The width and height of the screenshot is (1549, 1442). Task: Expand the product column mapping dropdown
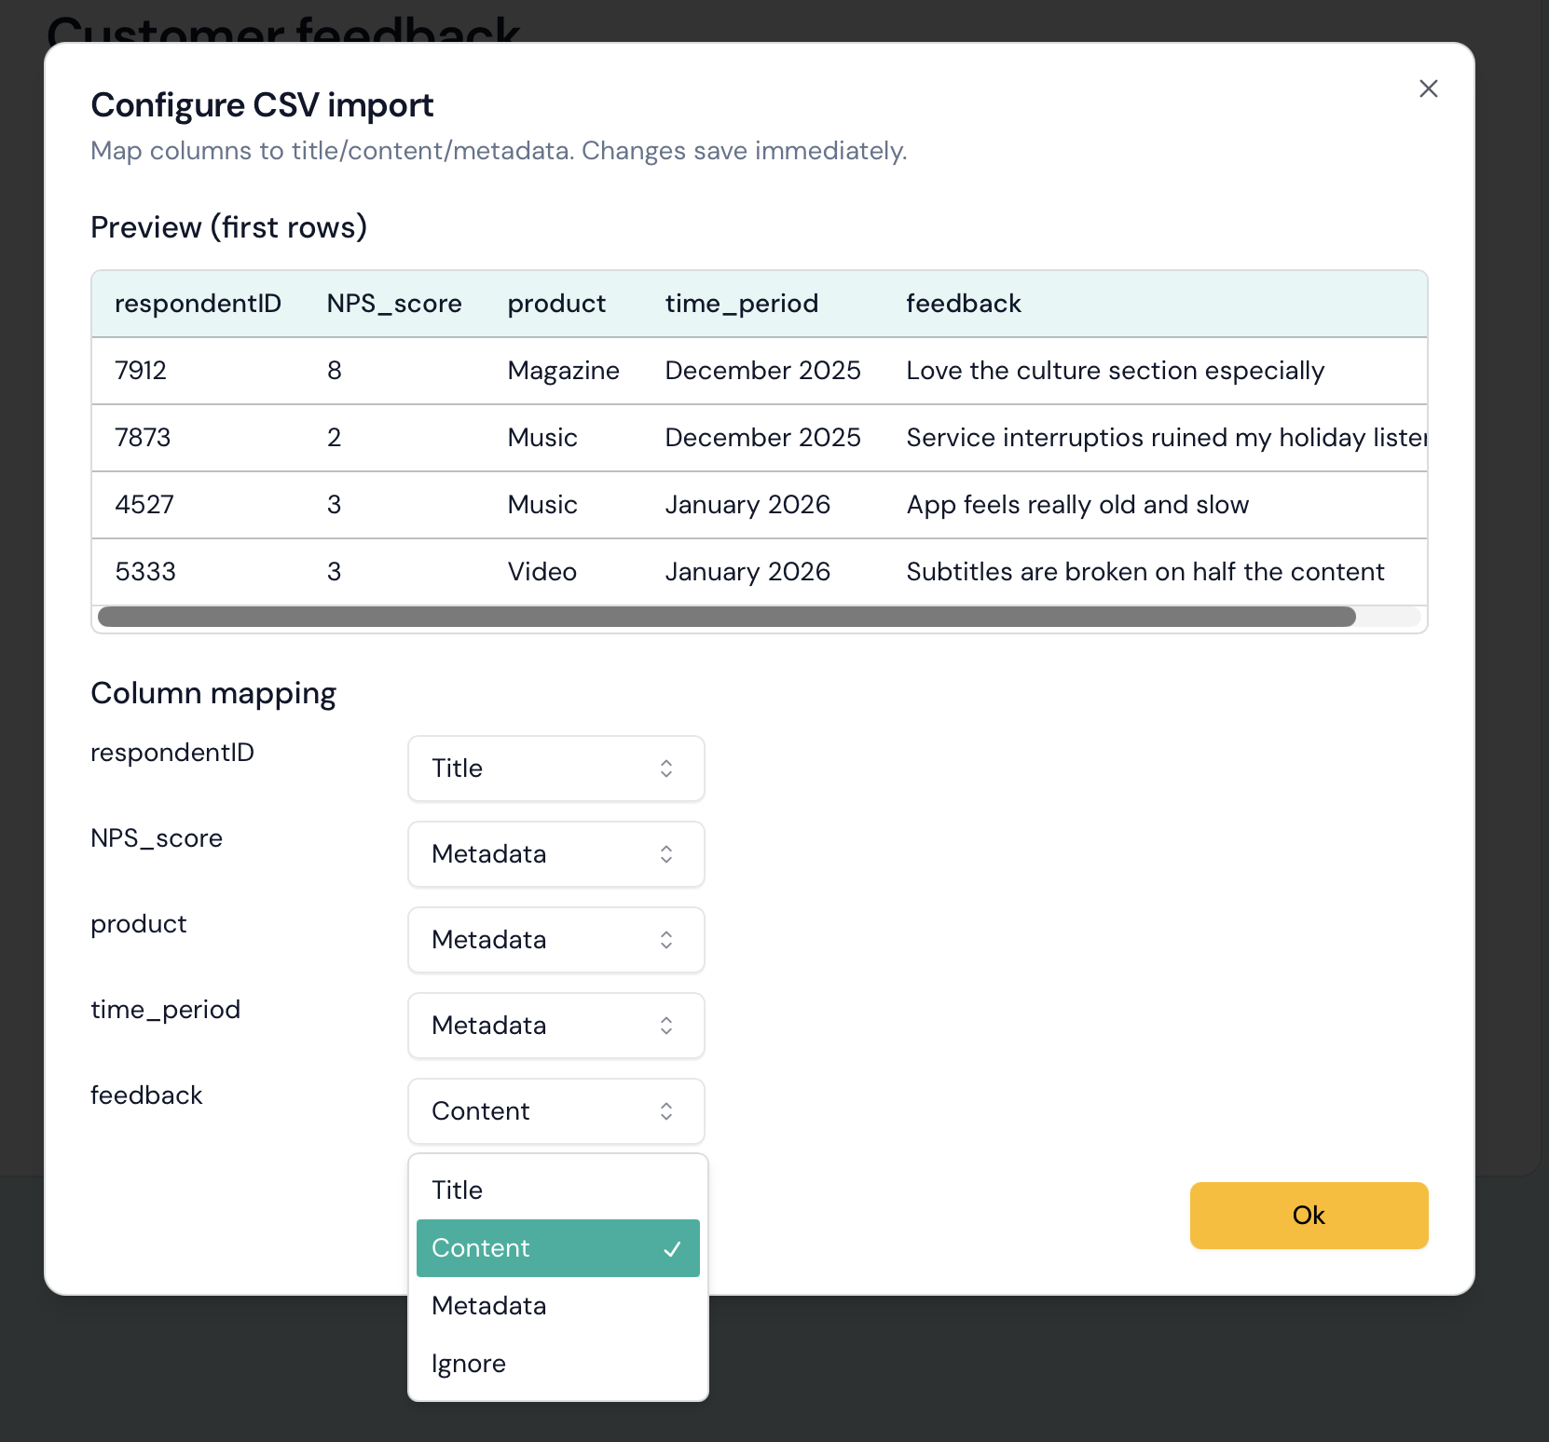pos(555,940)
